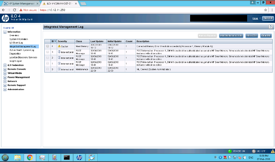The height and width of the screenshot is (162, 275).
Task: Expand the Network section
Action: tap(5, 81)
